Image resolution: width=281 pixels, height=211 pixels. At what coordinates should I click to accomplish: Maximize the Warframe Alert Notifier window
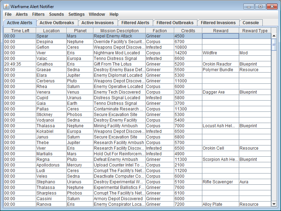click(x=260, y=6)
